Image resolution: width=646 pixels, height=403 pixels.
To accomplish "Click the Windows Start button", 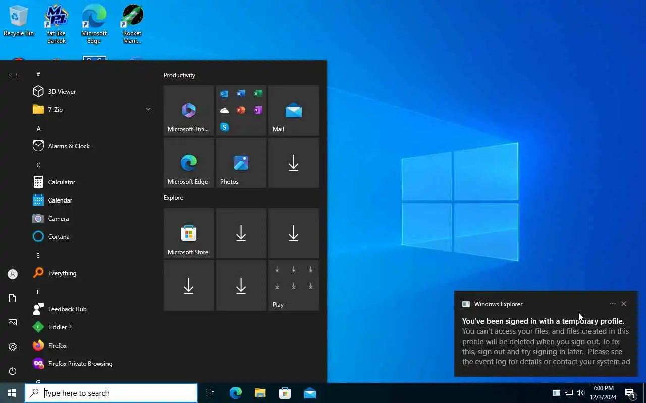I will point(12,393).
